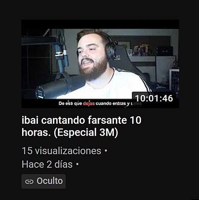
Task: Click the chain link icon beside Oculto
Action: 29,182
